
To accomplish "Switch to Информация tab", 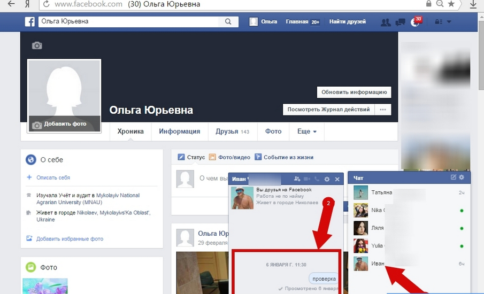I will coord(180,131).
